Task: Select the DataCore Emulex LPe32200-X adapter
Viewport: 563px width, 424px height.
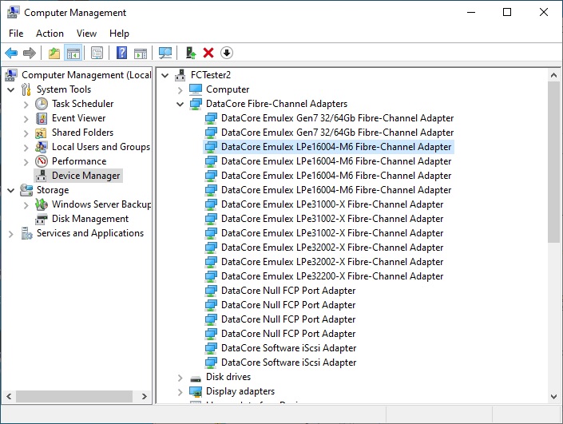Action: click(331, 276)
